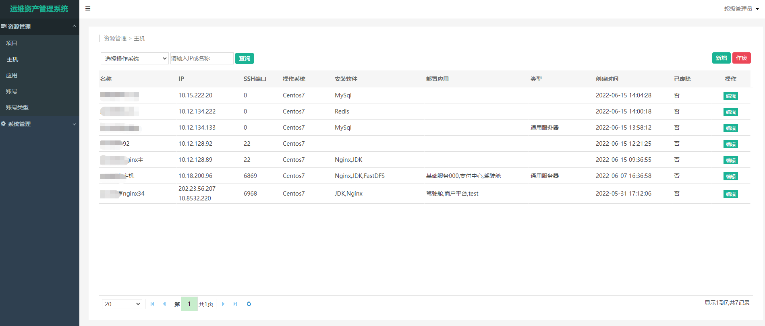Click the Redis software cell
Screen dimensions: 765x326
[x=342, y=111]
